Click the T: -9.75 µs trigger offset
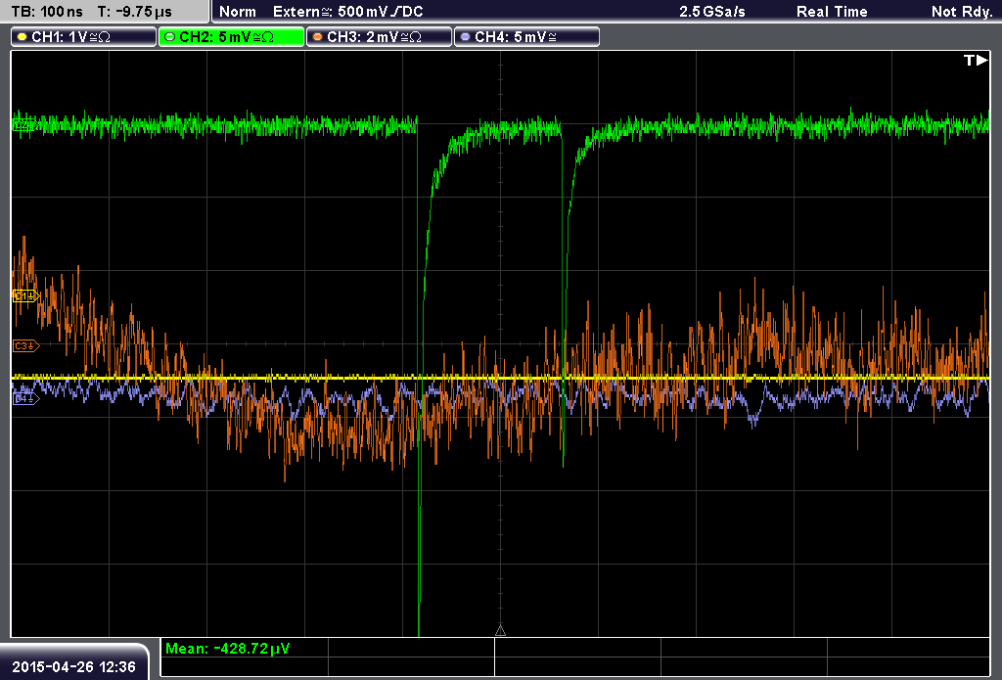 click(134, 12)
